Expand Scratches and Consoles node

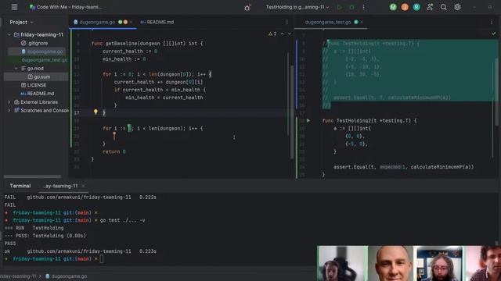click(9, 110)
